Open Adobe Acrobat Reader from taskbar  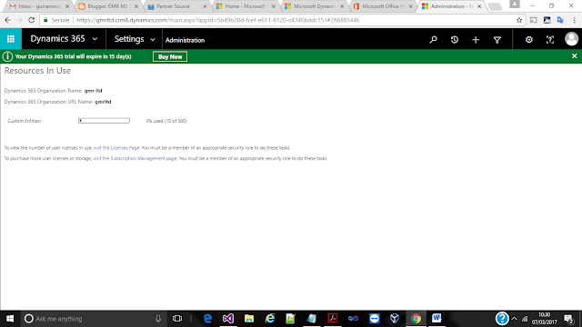coord(333,319)
